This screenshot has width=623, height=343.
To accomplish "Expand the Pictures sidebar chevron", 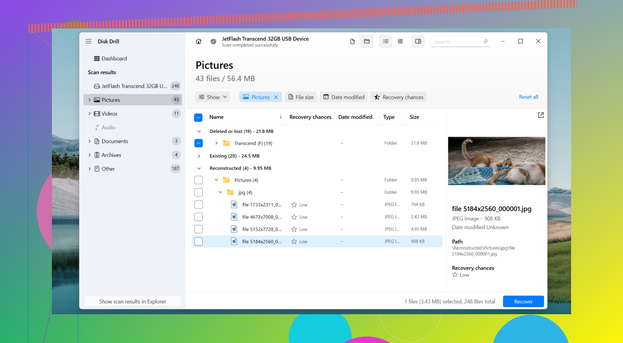I will pyautogui.click(x=90, y=100).
